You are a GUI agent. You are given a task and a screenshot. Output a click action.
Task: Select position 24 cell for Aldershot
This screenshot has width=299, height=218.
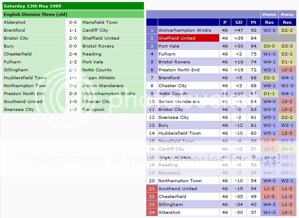152,212
